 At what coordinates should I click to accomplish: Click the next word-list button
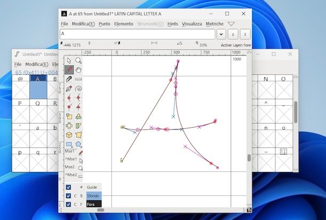point(245,34)
